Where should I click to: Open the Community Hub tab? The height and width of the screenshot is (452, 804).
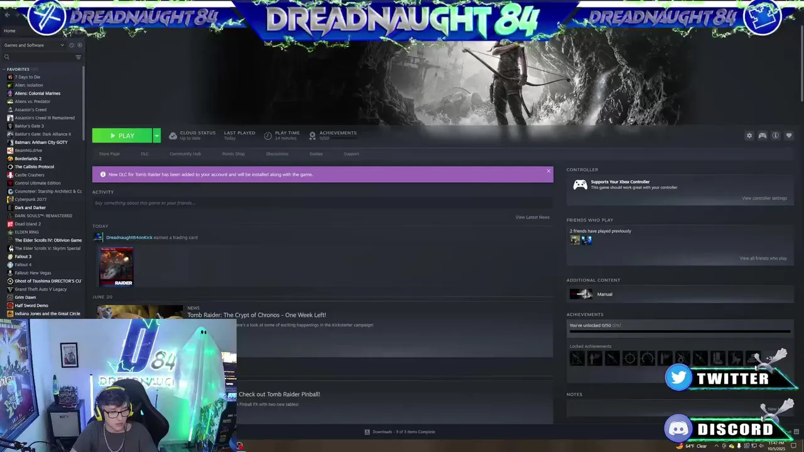point(185,154)
